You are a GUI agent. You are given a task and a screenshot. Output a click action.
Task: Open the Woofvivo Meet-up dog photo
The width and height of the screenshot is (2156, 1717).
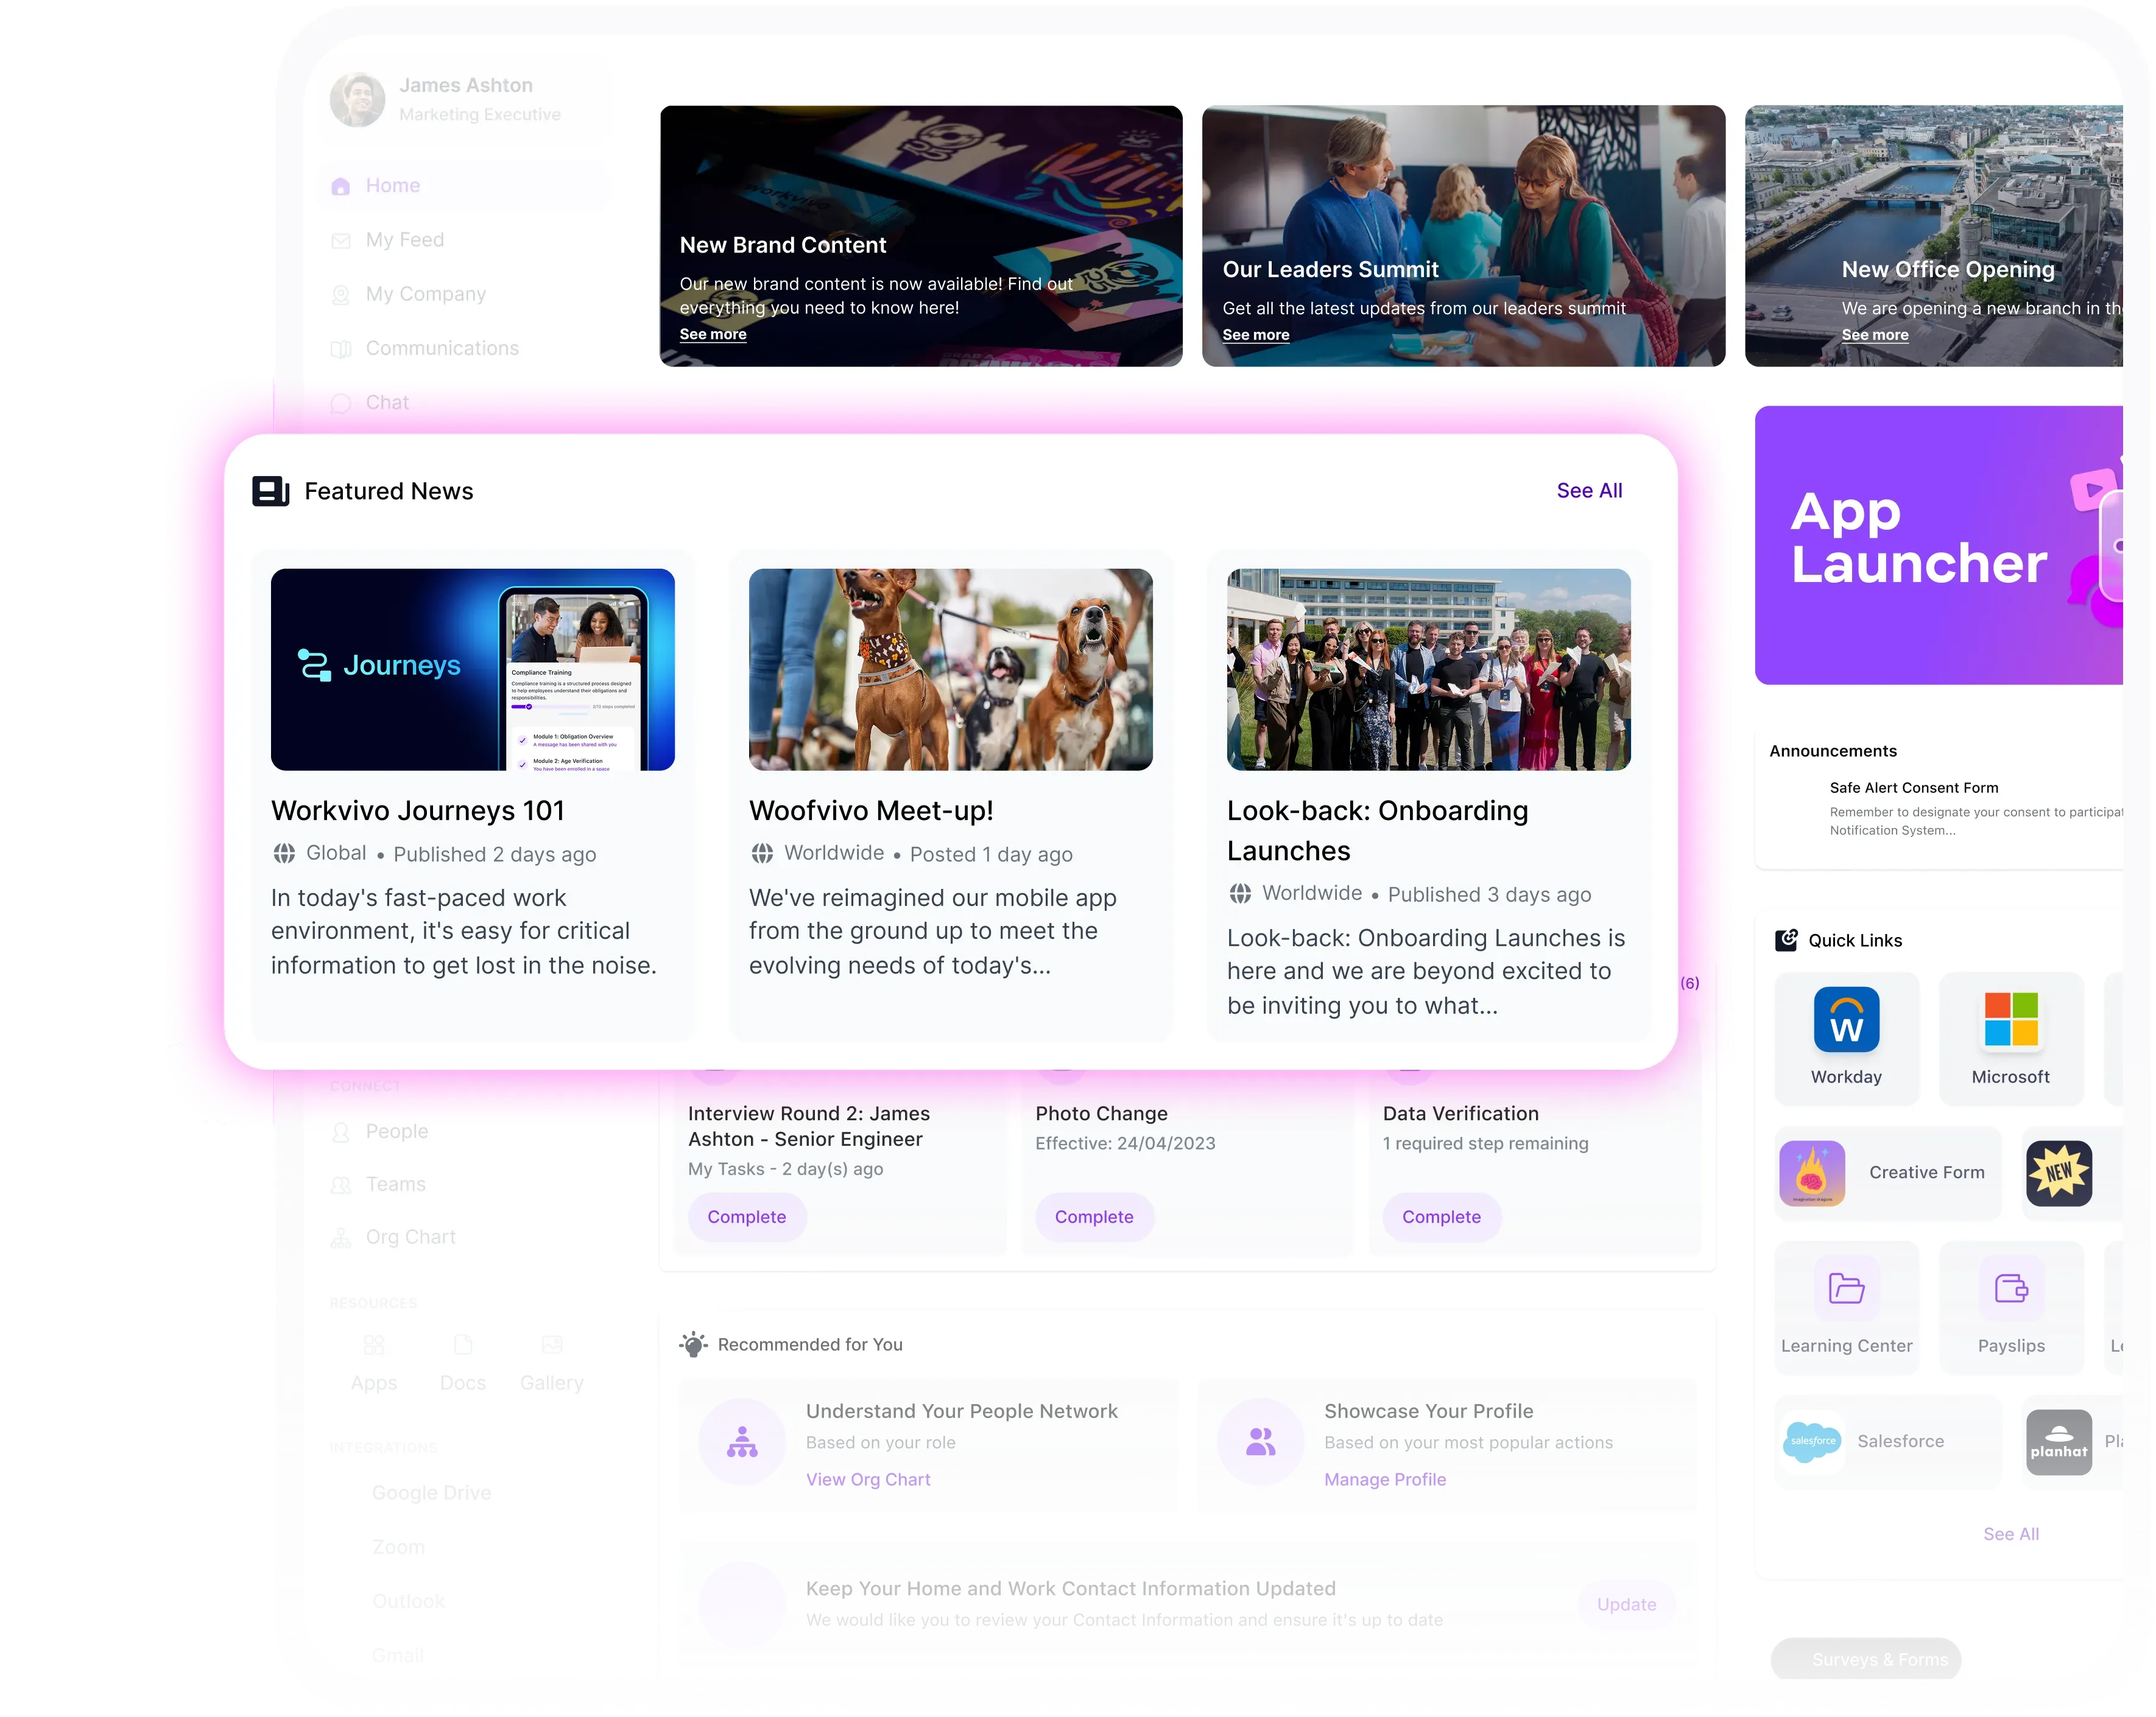949,669
